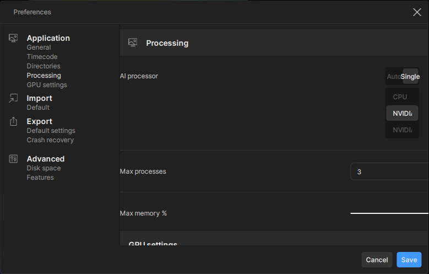Cancel and discard preference changes

(x=377, y=260)
